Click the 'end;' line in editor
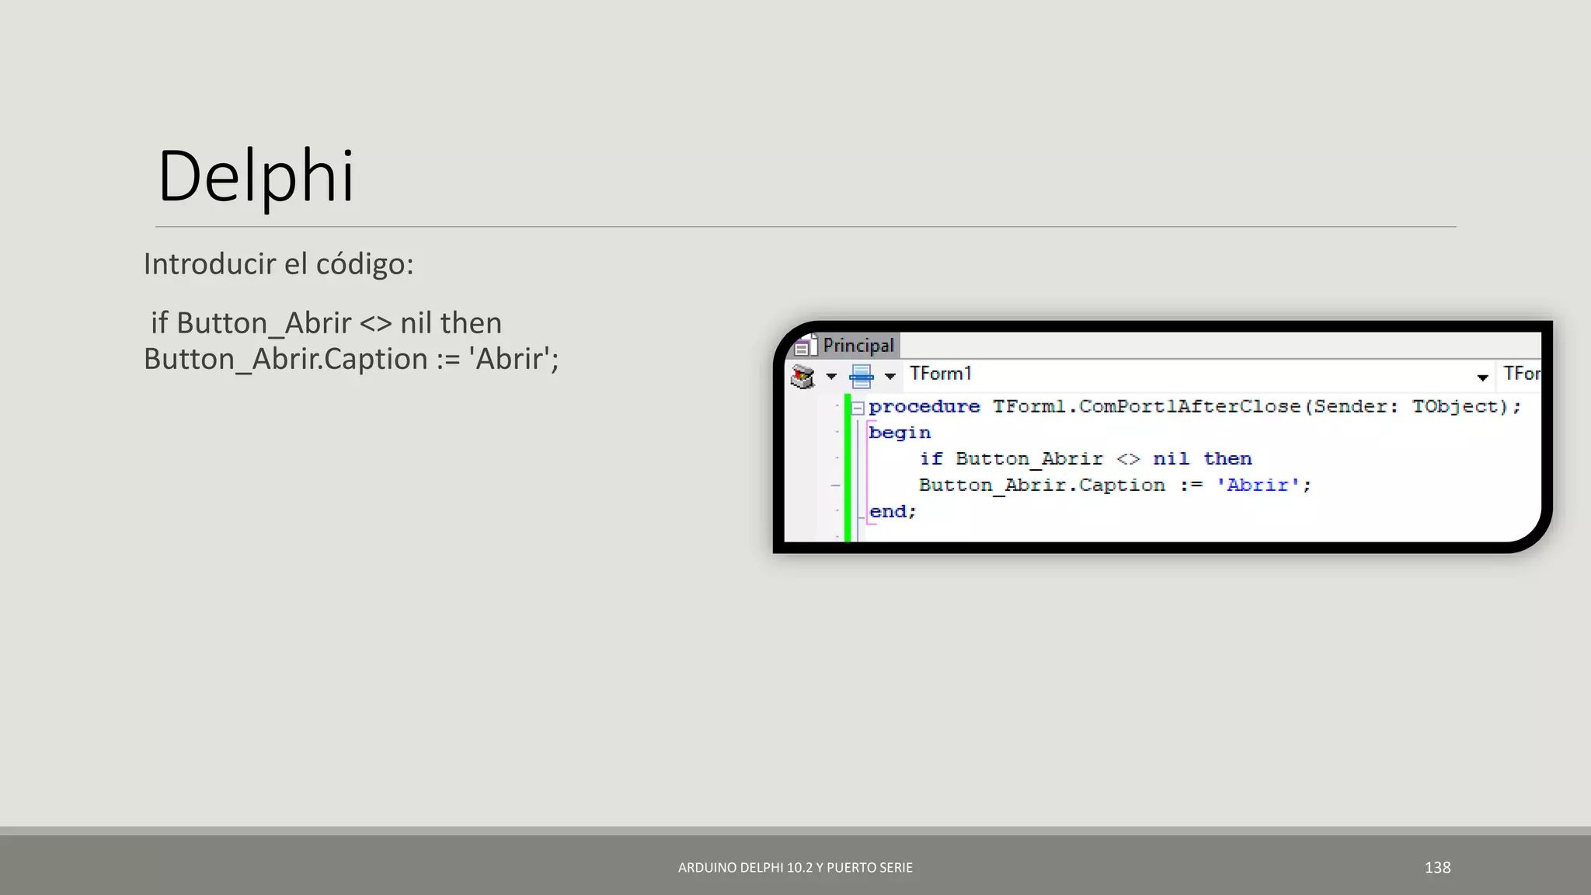This screenshot has width=1591, height=895. (x=893, y=511)
